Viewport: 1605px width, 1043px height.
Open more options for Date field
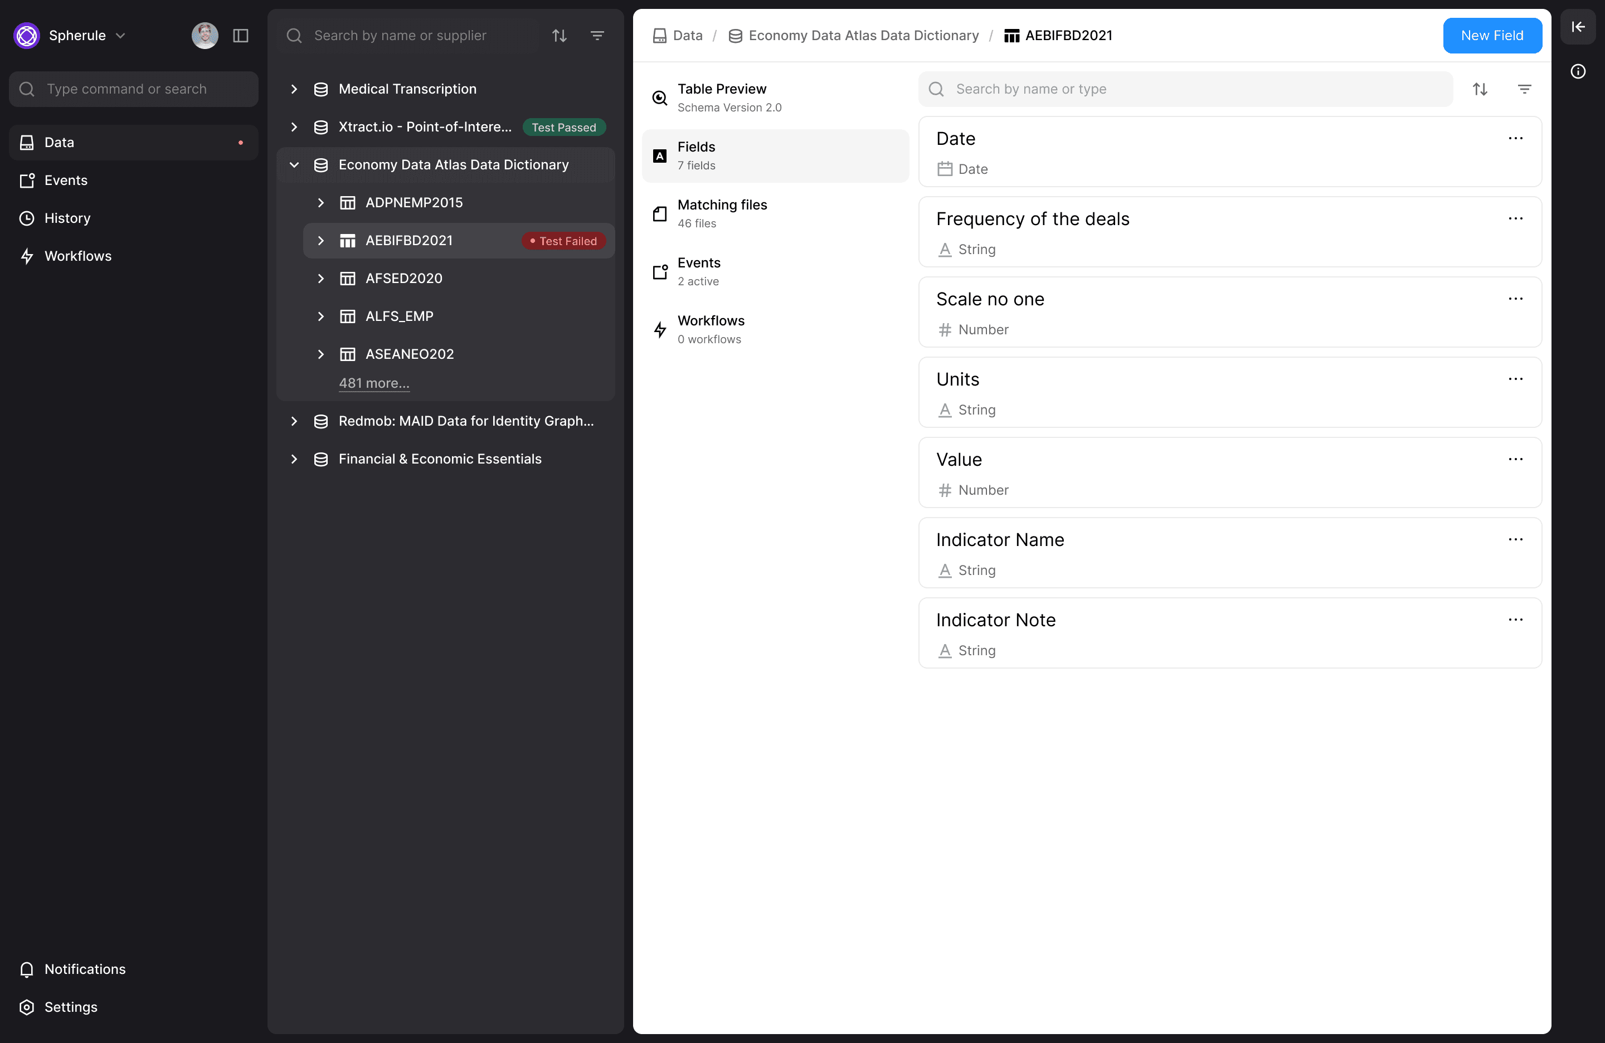click(1515, 138)
